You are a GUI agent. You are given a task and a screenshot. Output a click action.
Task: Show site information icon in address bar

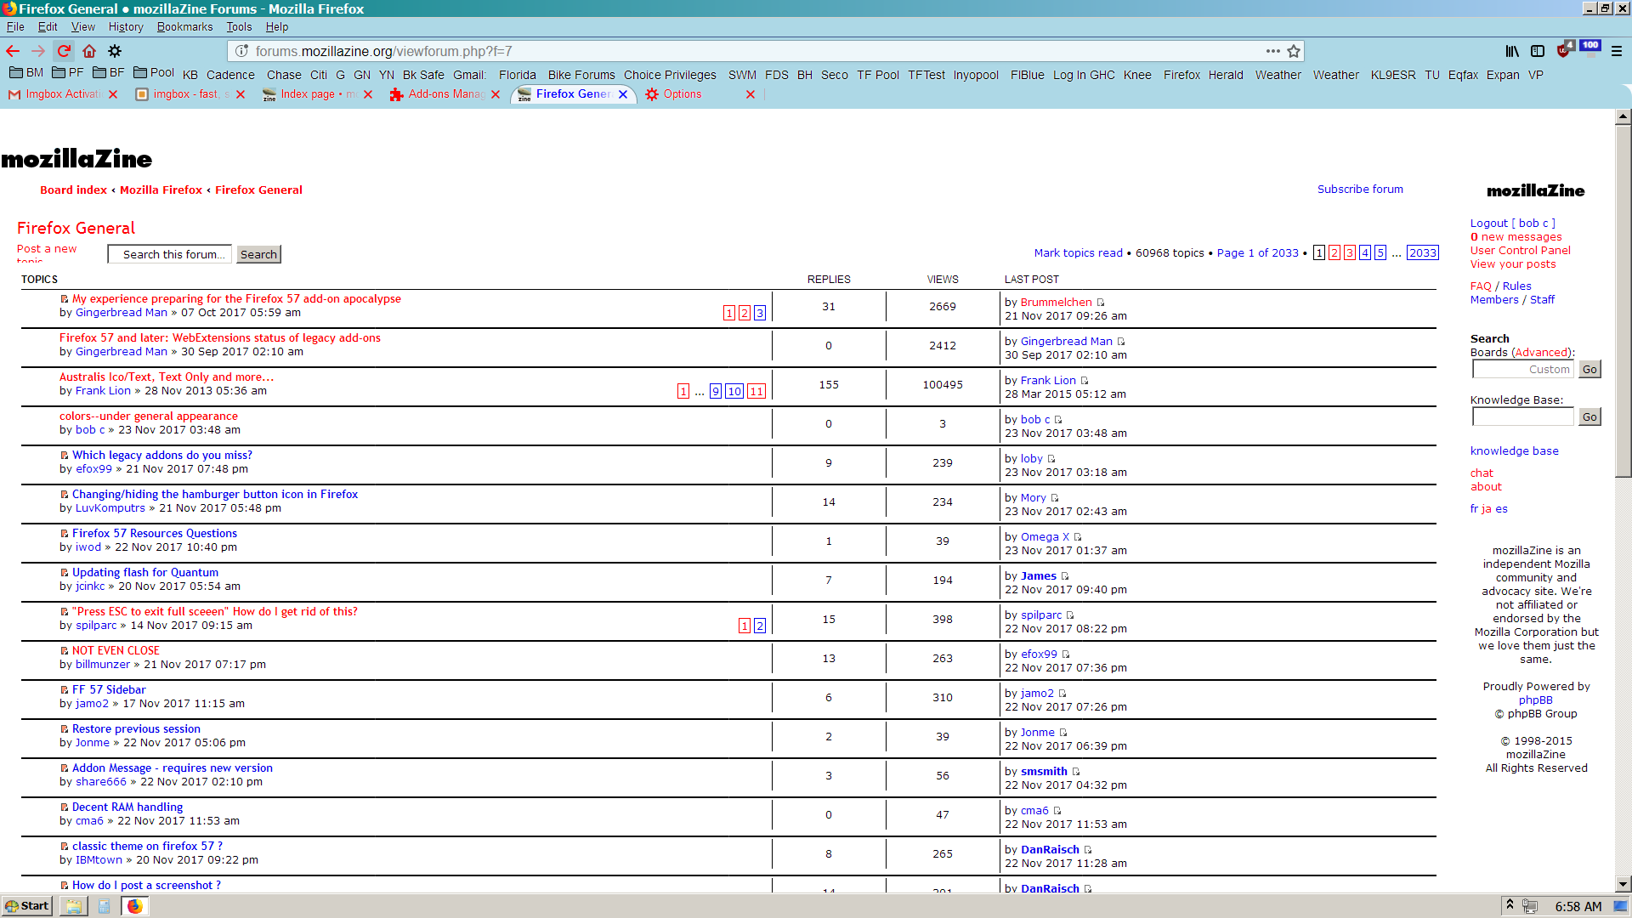click(241, 51)
